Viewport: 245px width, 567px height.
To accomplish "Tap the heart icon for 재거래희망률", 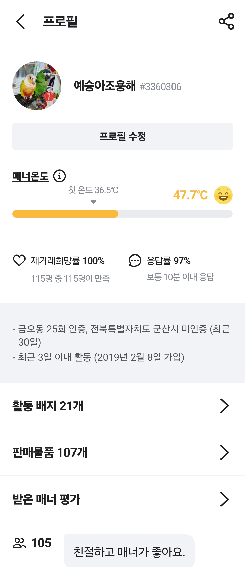I will tap(19, 260).
